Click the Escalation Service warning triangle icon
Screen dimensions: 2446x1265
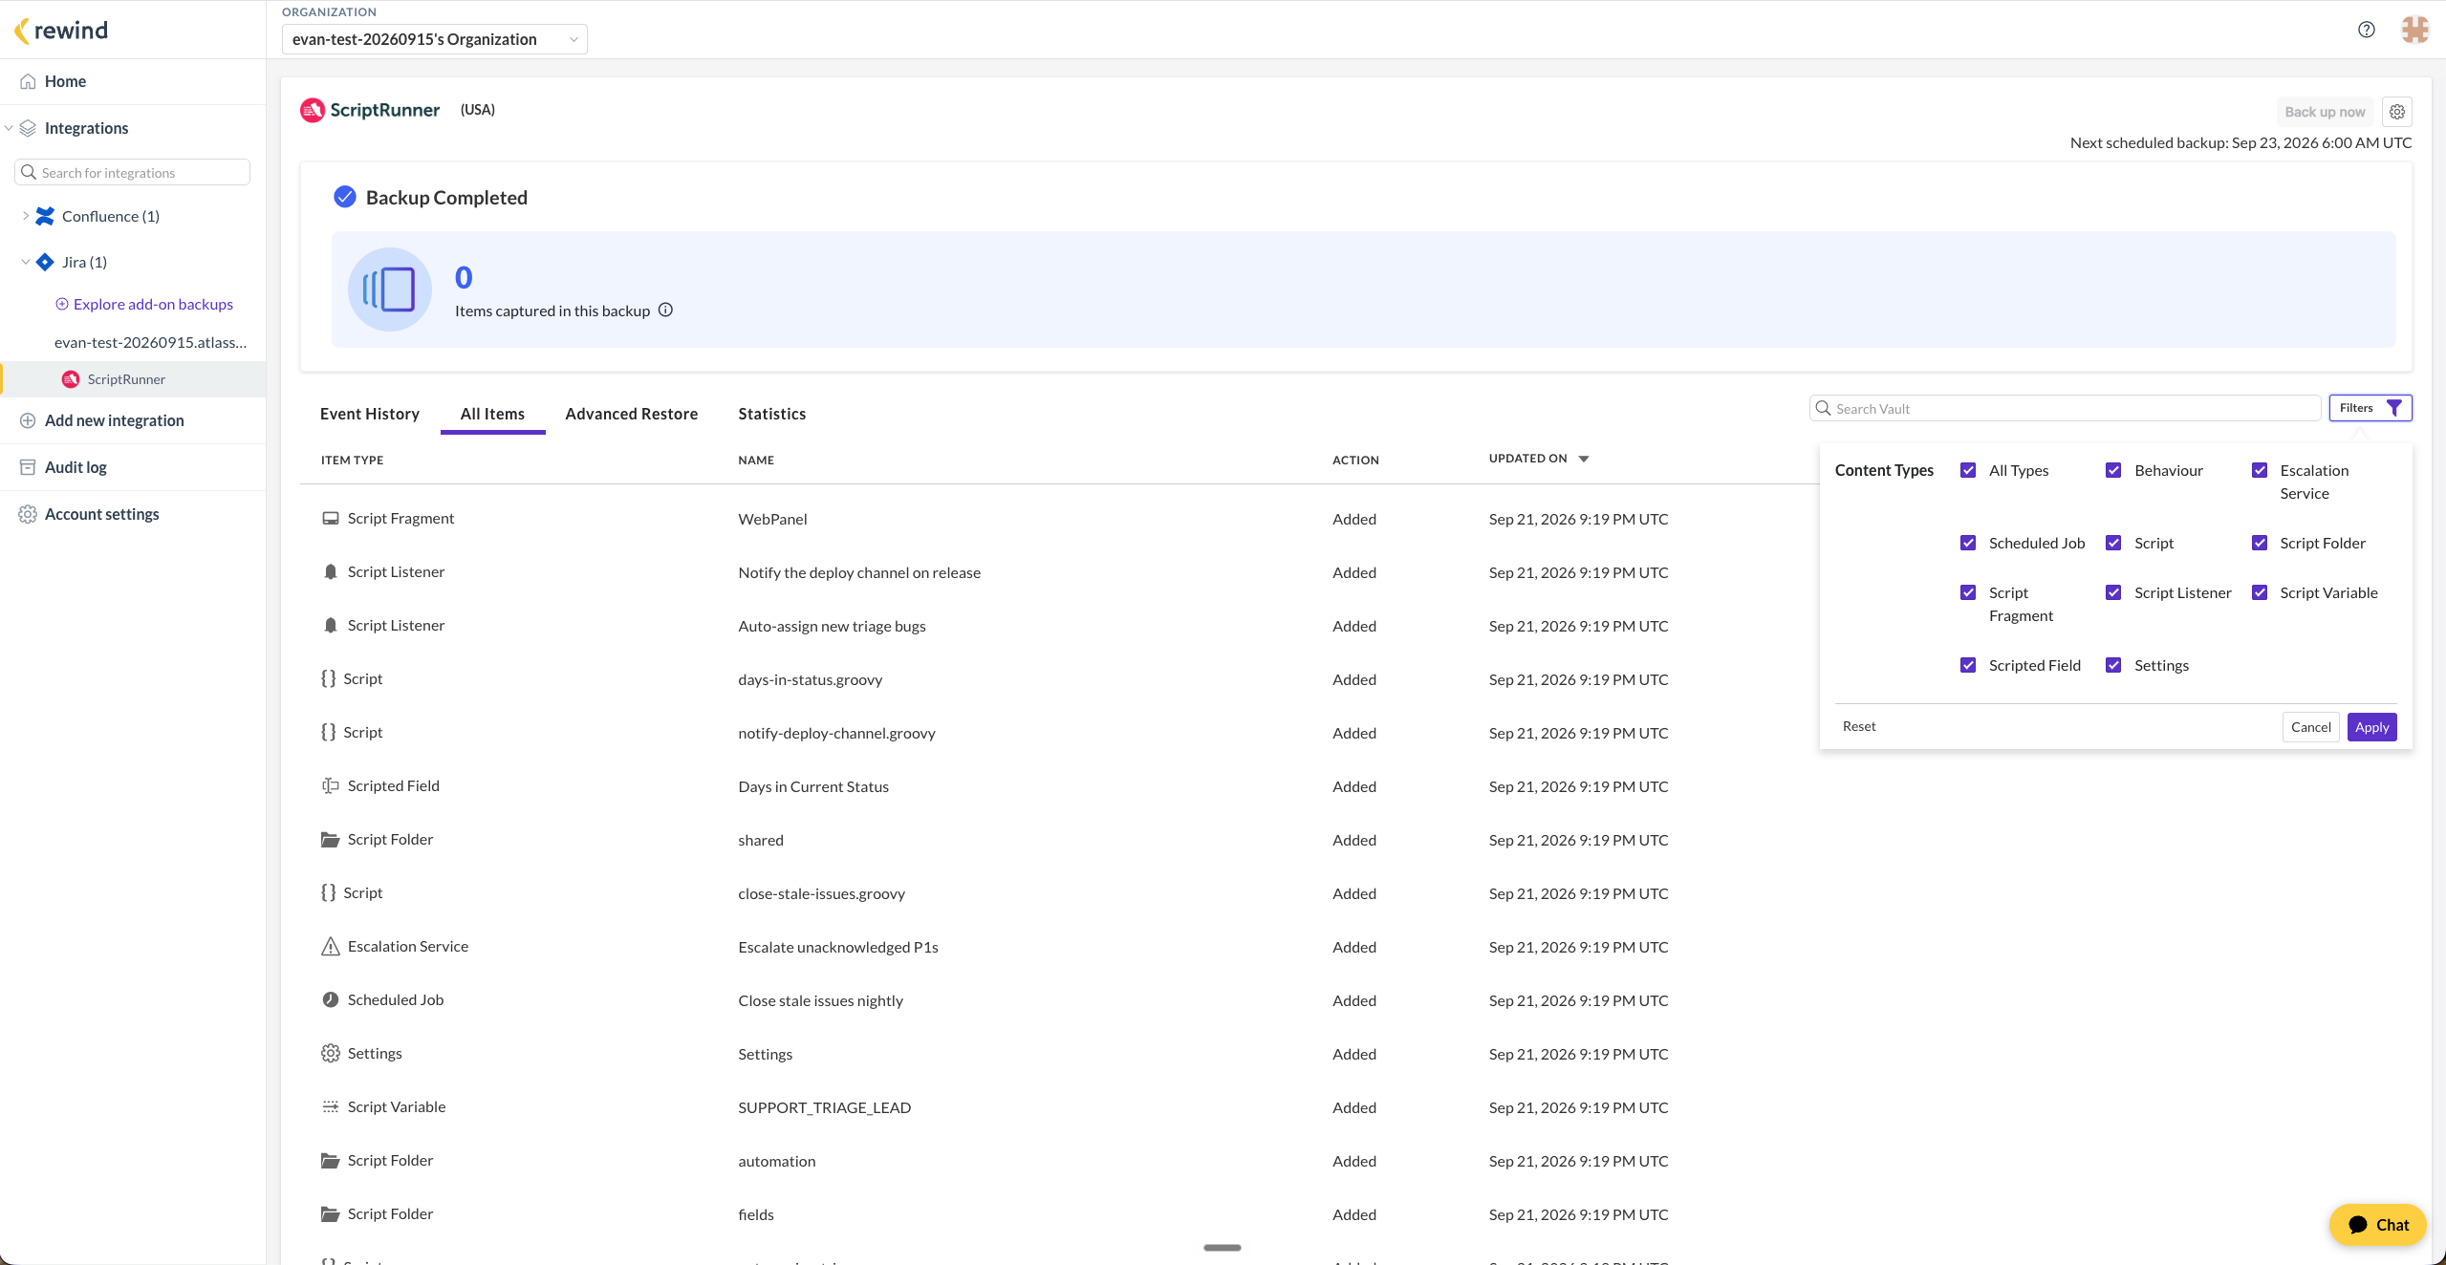330,946
